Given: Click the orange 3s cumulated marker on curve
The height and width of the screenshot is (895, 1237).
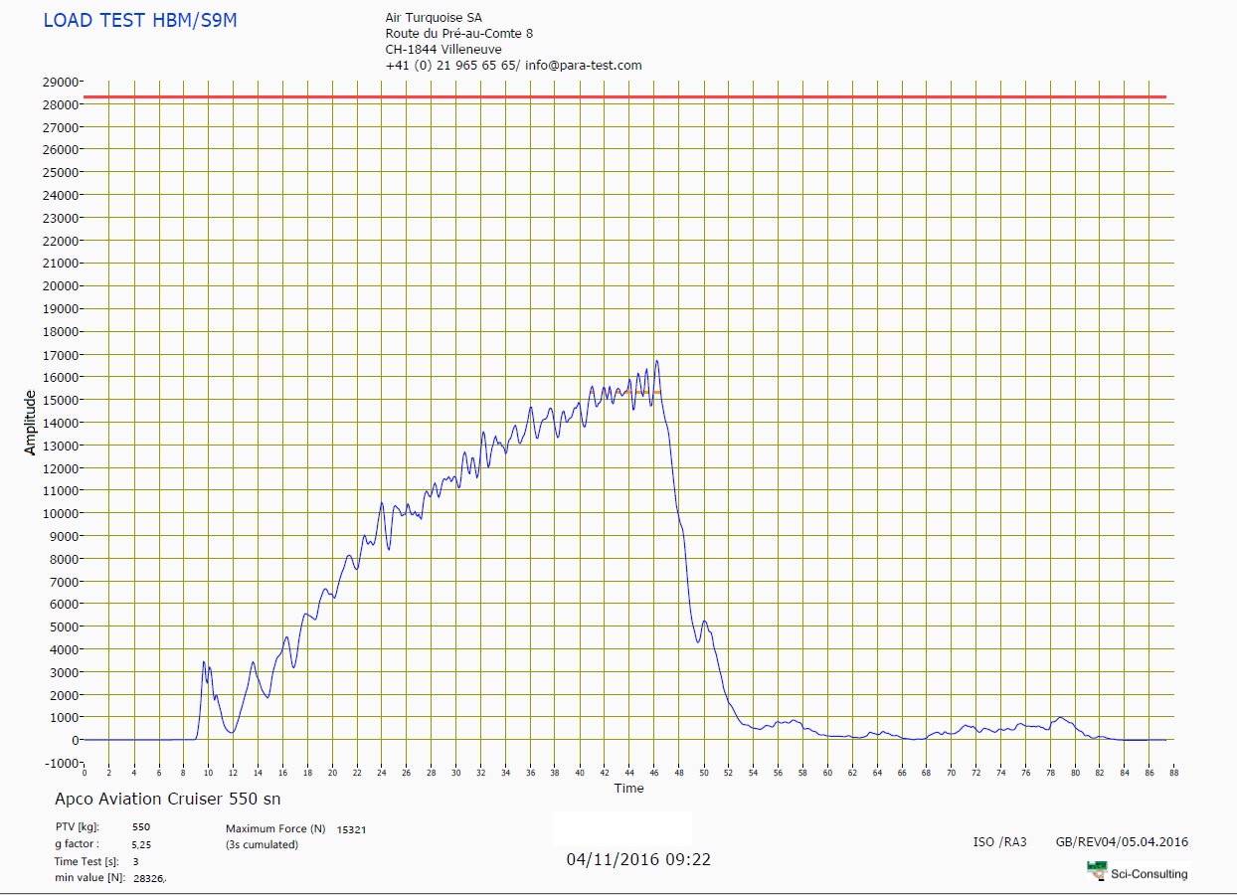Looking at the screenshot, I should 641,393.
